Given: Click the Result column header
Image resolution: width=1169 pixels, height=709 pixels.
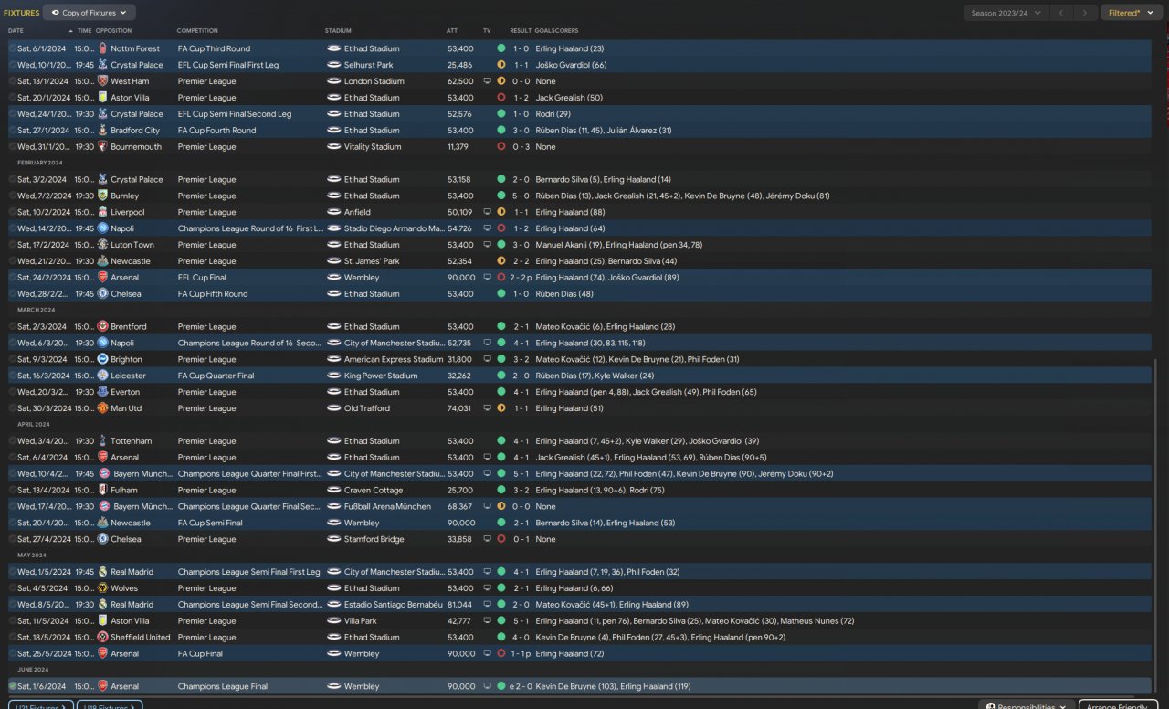Looking at the screenshot, I should pyautogui.click(x=521, y=31).
